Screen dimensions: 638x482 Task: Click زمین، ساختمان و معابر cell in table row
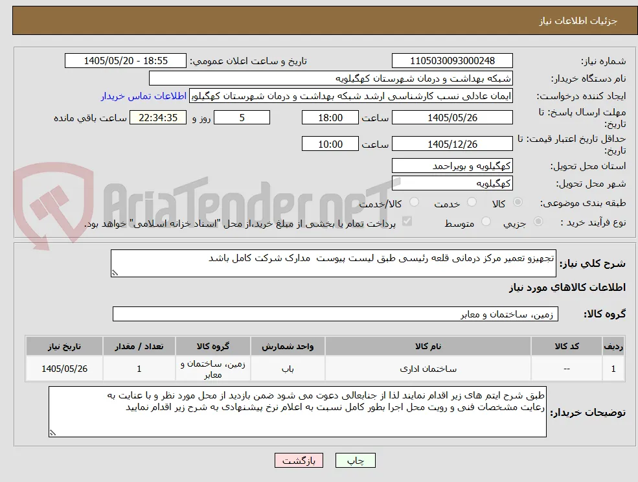[212, 369]
